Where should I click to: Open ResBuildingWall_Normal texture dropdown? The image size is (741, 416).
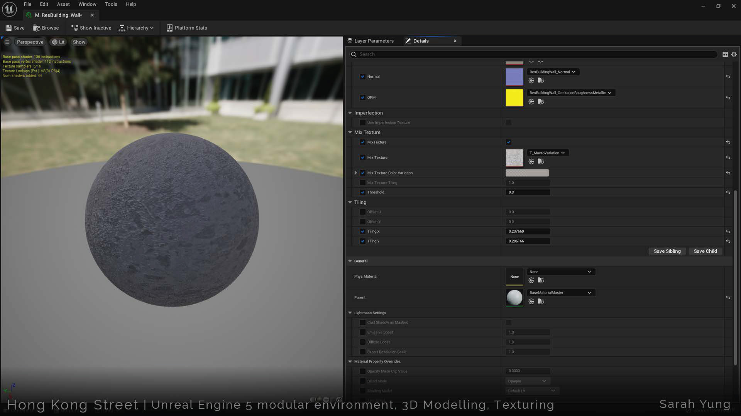(553, 72)
